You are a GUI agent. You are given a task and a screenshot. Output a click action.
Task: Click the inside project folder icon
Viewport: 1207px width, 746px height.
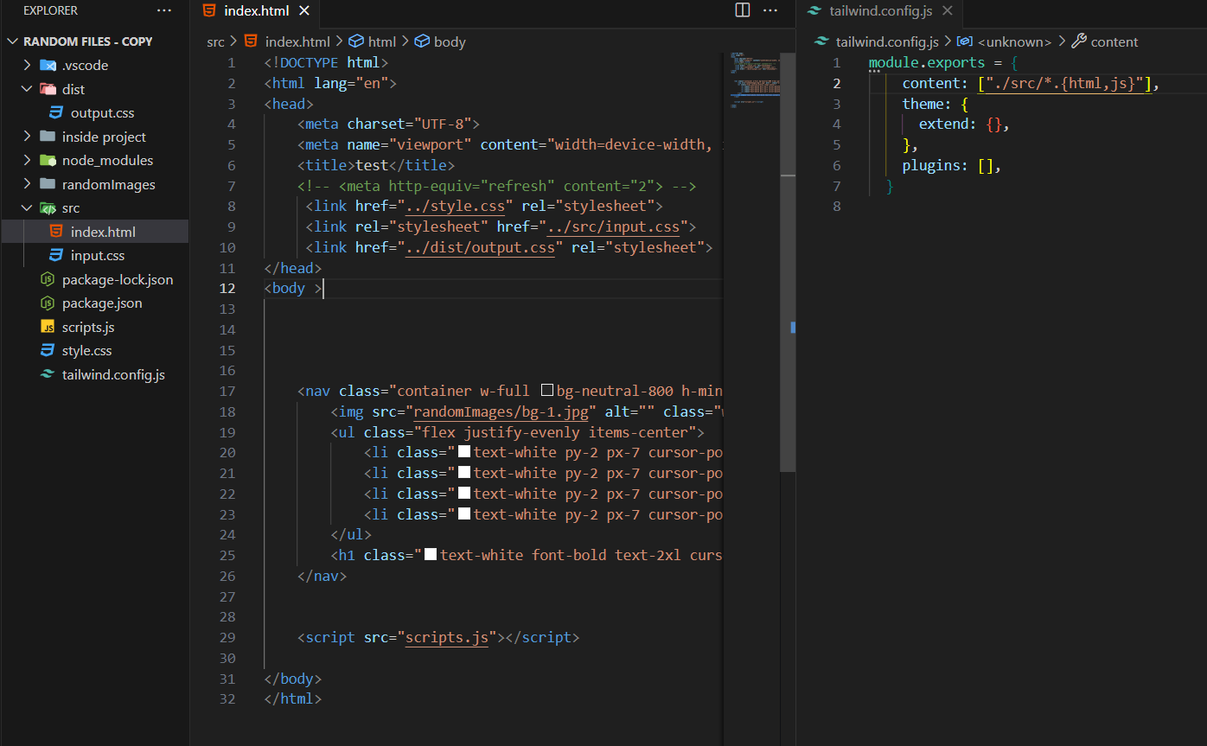pyautogui.click(x=48, y=137)
